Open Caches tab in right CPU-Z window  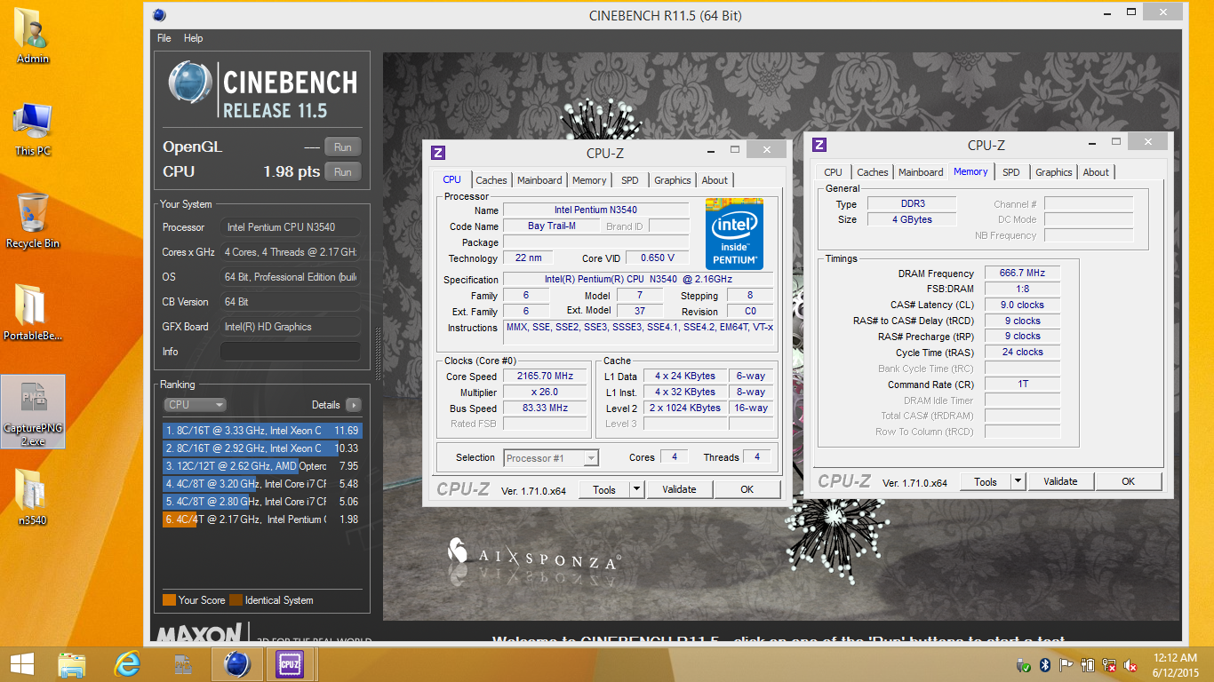point(873,172)
